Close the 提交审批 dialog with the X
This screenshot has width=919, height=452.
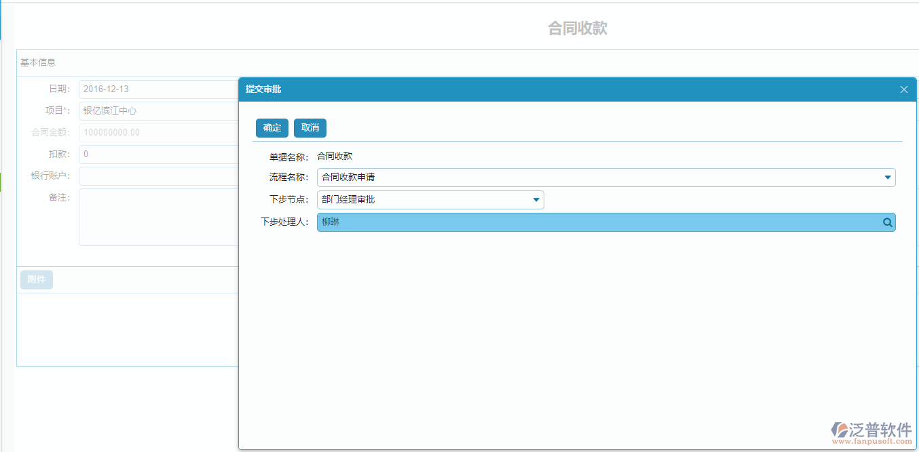tap(903, 89)
